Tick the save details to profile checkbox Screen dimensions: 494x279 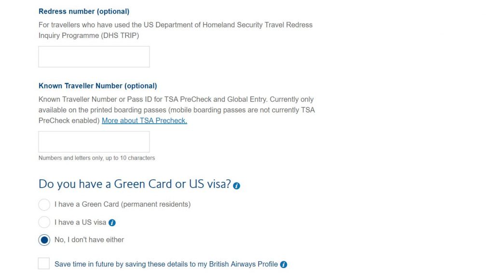(x=44, y=264)
